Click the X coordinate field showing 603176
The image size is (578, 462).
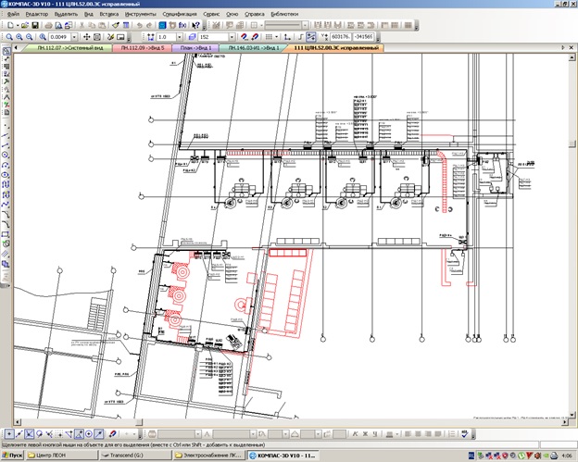(341, 37)
